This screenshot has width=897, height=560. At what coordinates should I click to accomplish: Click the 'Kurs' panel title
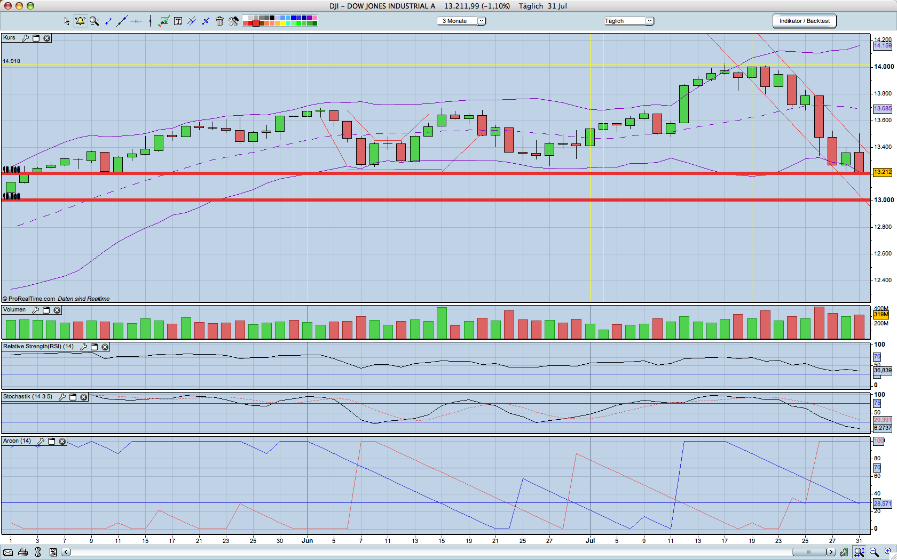(9, 38)
